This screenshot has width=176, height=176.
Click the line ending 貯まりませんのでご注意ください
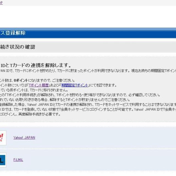coord(65,100)
